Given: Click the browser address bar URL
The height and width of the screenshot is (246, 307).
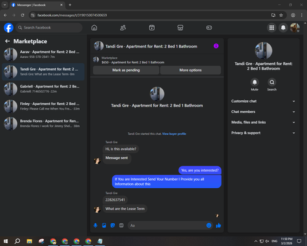Looking at the screenshot, I should (72, 15).
